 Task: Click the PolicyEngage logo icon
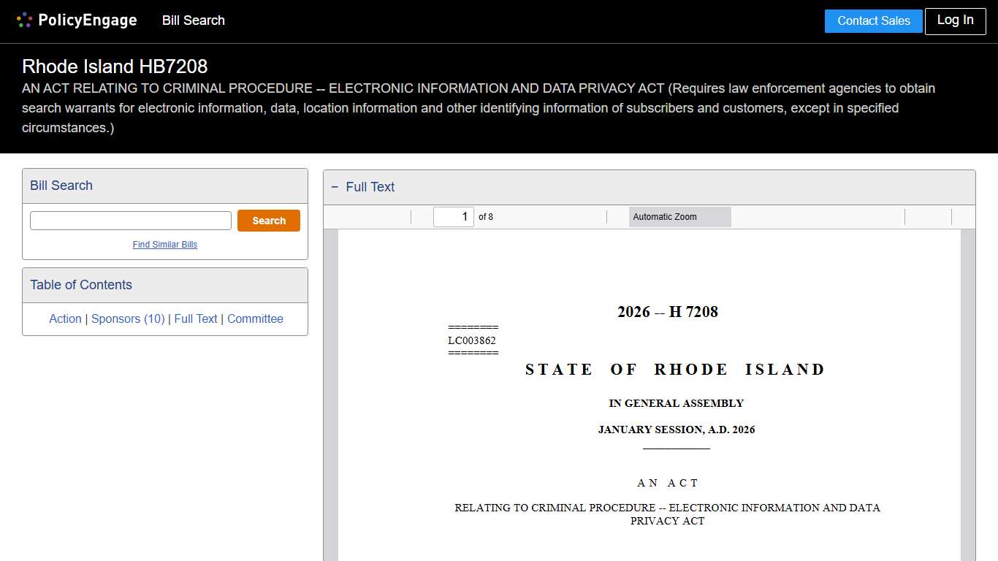coord(24,20)
